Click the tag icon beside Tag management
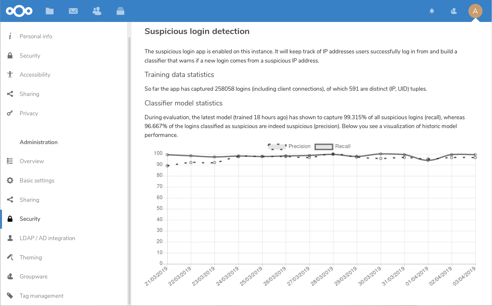 coord(10,296)
